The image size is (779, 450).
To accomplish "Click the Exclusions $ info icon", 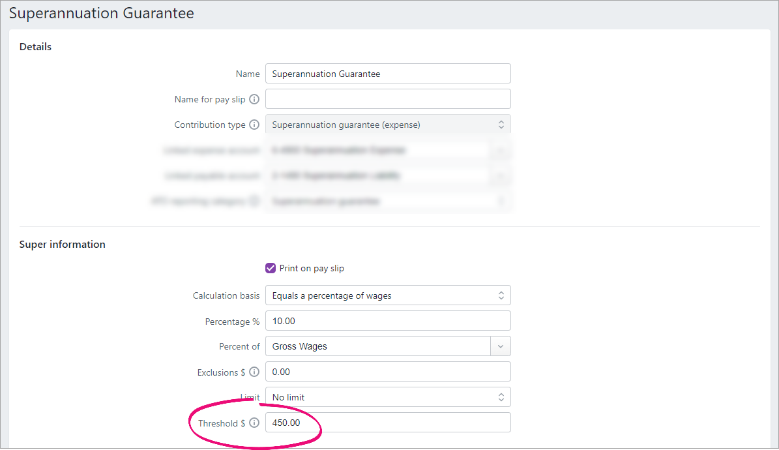I will tap(254, 372).
